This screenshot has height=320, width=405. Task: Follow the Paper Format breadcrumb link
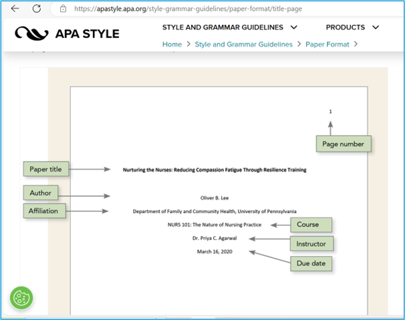tap(327, 44)
